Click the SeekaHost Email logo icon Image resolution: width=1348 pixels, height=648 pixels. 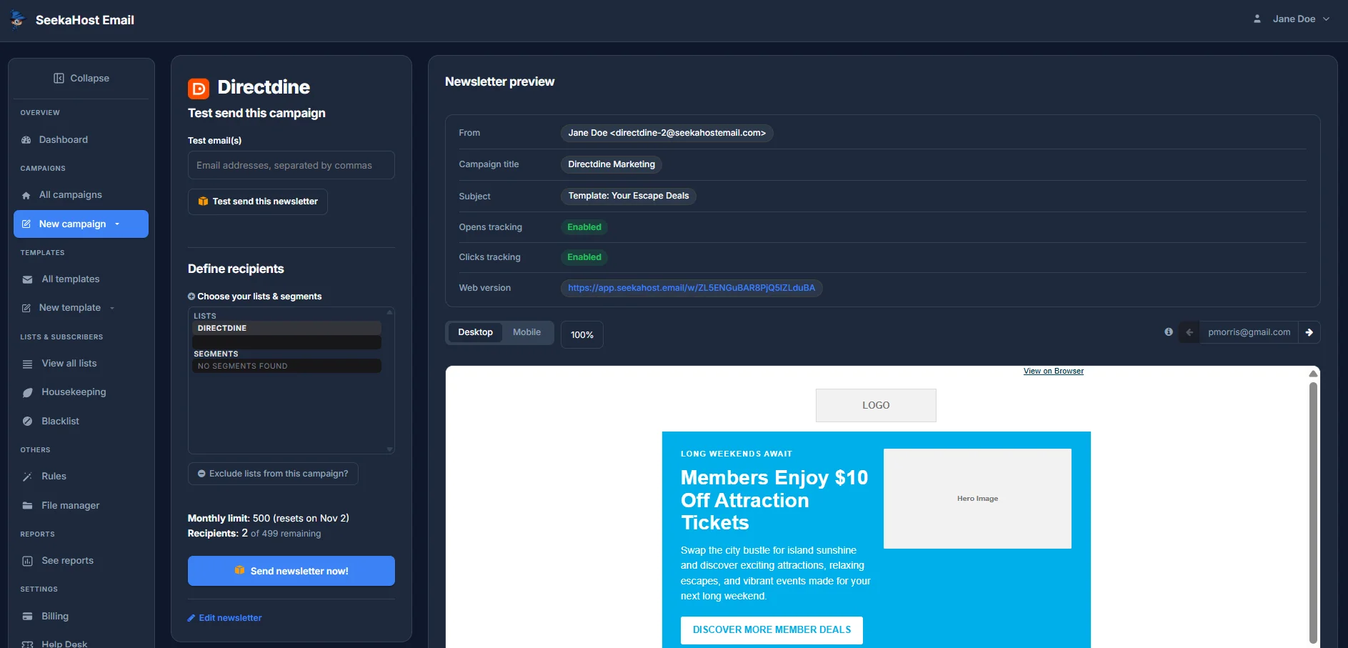(18, 19)
